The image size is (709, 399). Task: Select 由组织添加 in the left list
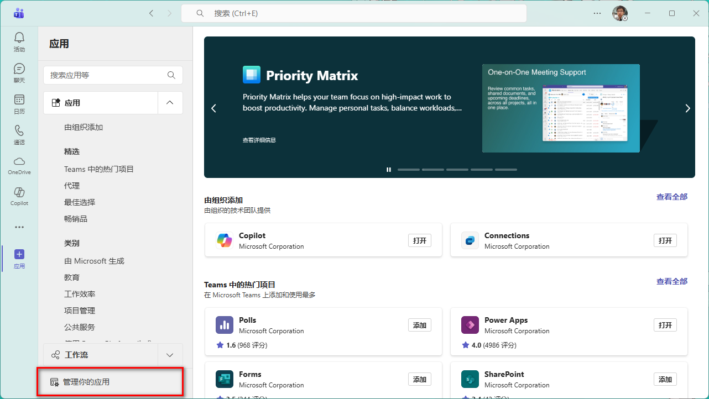point(84,127)
